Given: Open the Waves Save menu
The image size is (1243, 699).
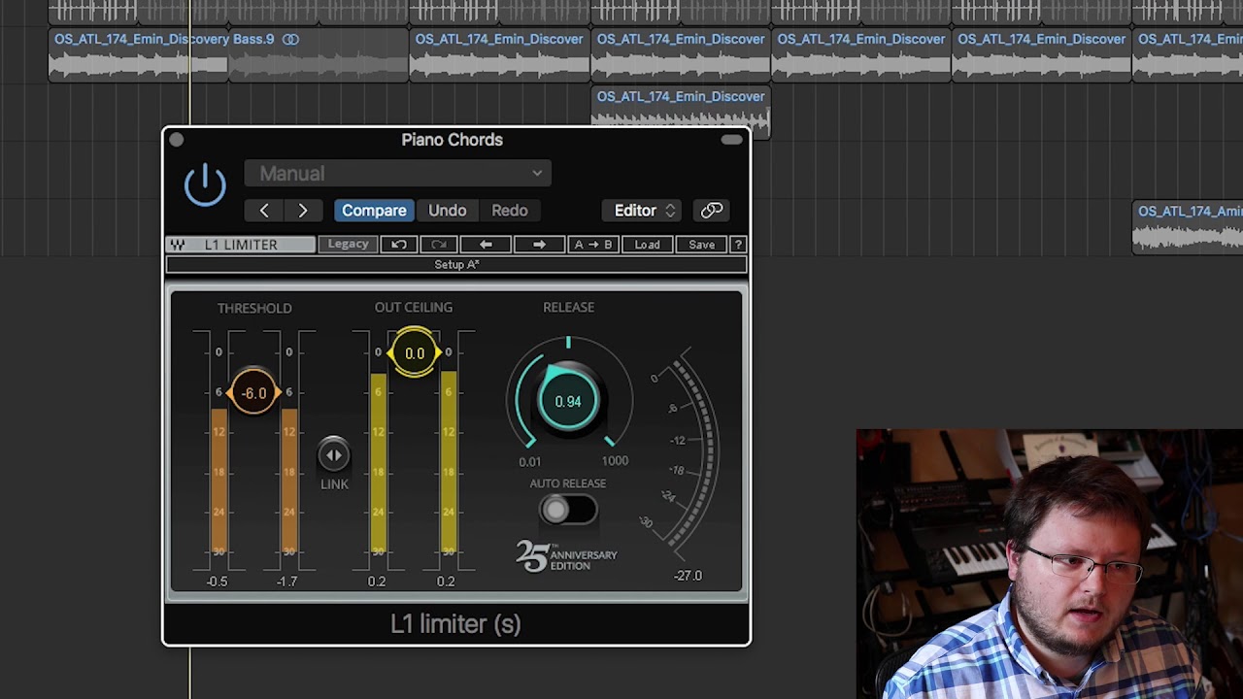Looking at the screenshot, I should [x=701, y=245].
